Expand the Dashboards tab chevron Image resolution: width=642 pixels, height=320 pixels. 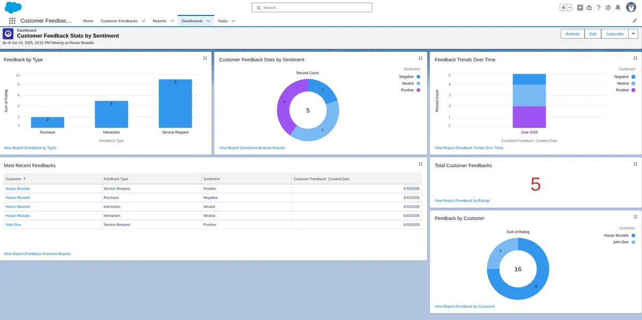pos(208,21)
